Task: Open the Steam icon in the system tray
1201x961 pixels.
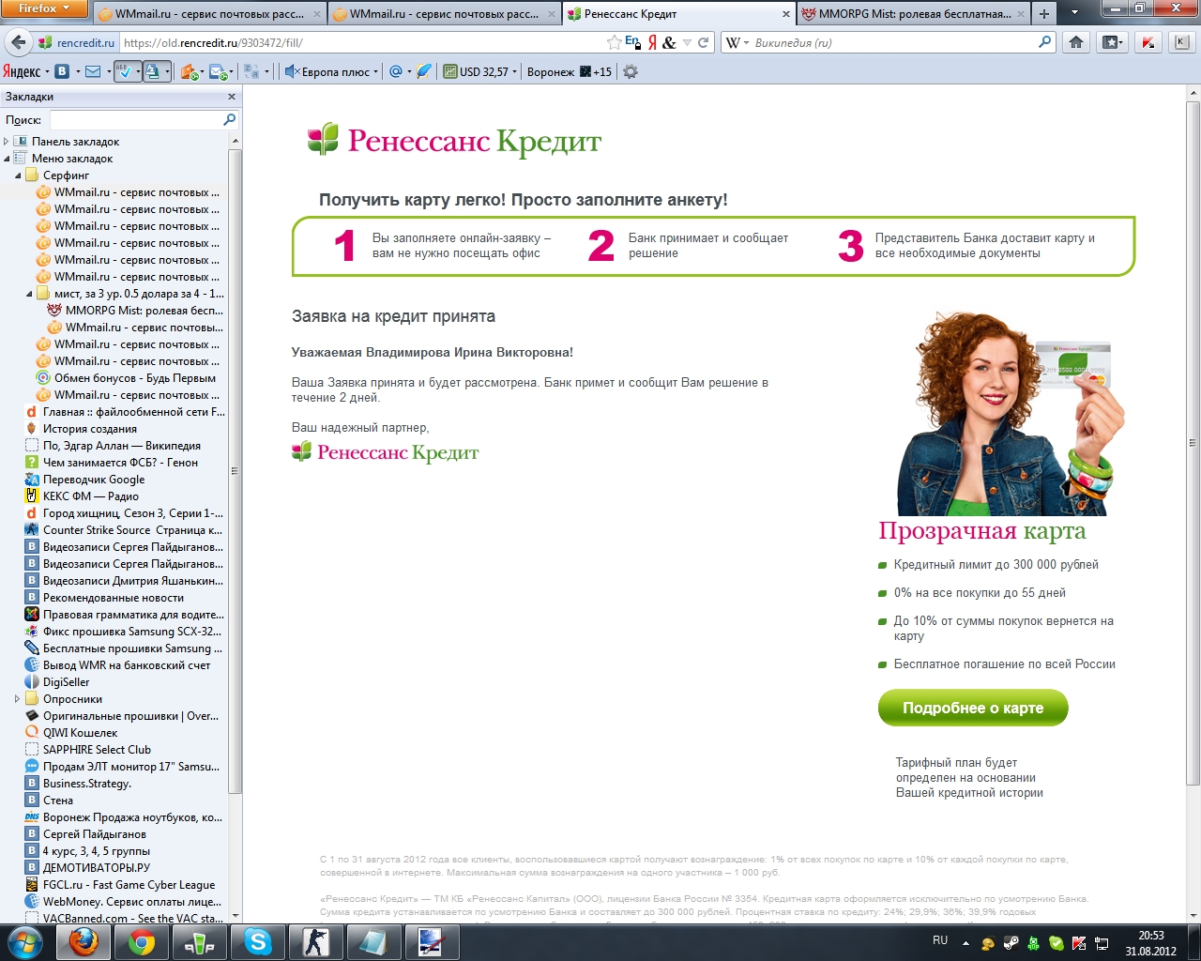Action: [1011, 944]
